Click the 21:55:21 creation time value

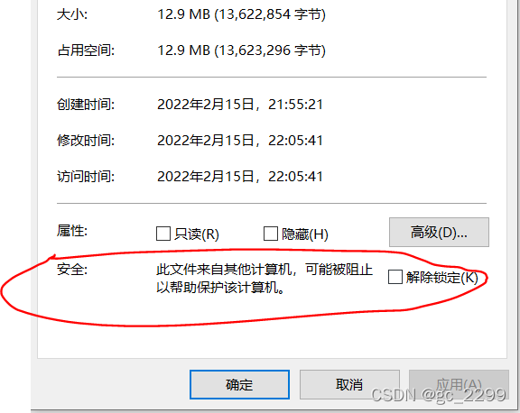pyautogui.click(x=295, y=105)
